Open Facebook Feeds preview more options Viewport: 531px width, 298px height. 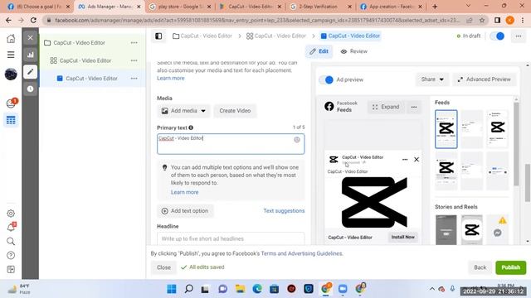click(x=414, y=107)
